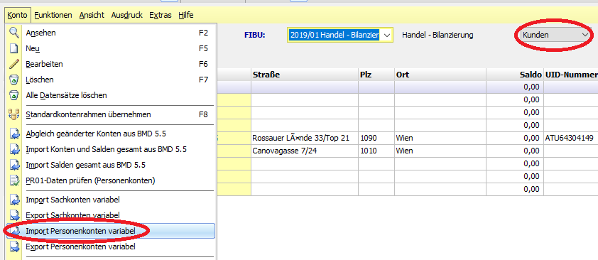This screenshot has height=260, width=598.
Task: Click the magnifier icon beside Ansehen
Action: click(14, 33)
